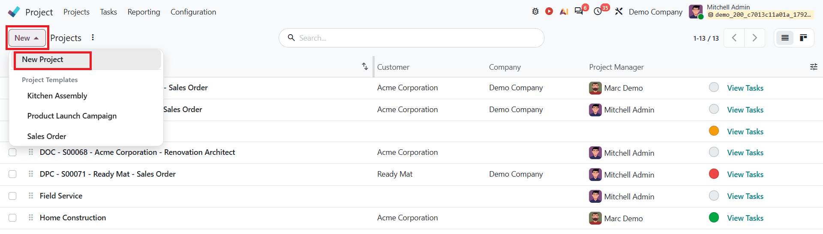Click Mitchell Admin avatar in Field Service row
This screenshot has height=234, width=823.
595,196
